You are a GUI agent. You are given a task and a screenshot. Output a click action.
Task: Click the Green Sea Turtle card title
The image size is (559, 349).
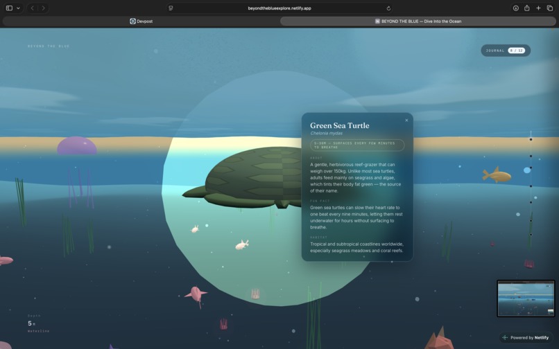click(339, 125)
